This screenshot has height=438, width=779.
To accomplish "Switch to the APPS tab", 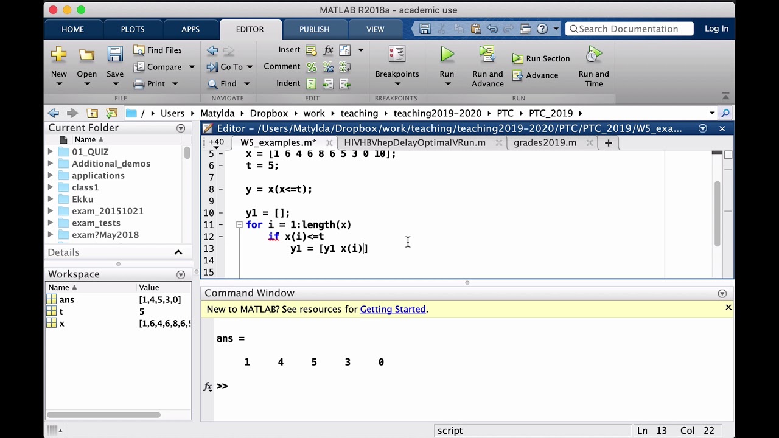I will (190, 29).
